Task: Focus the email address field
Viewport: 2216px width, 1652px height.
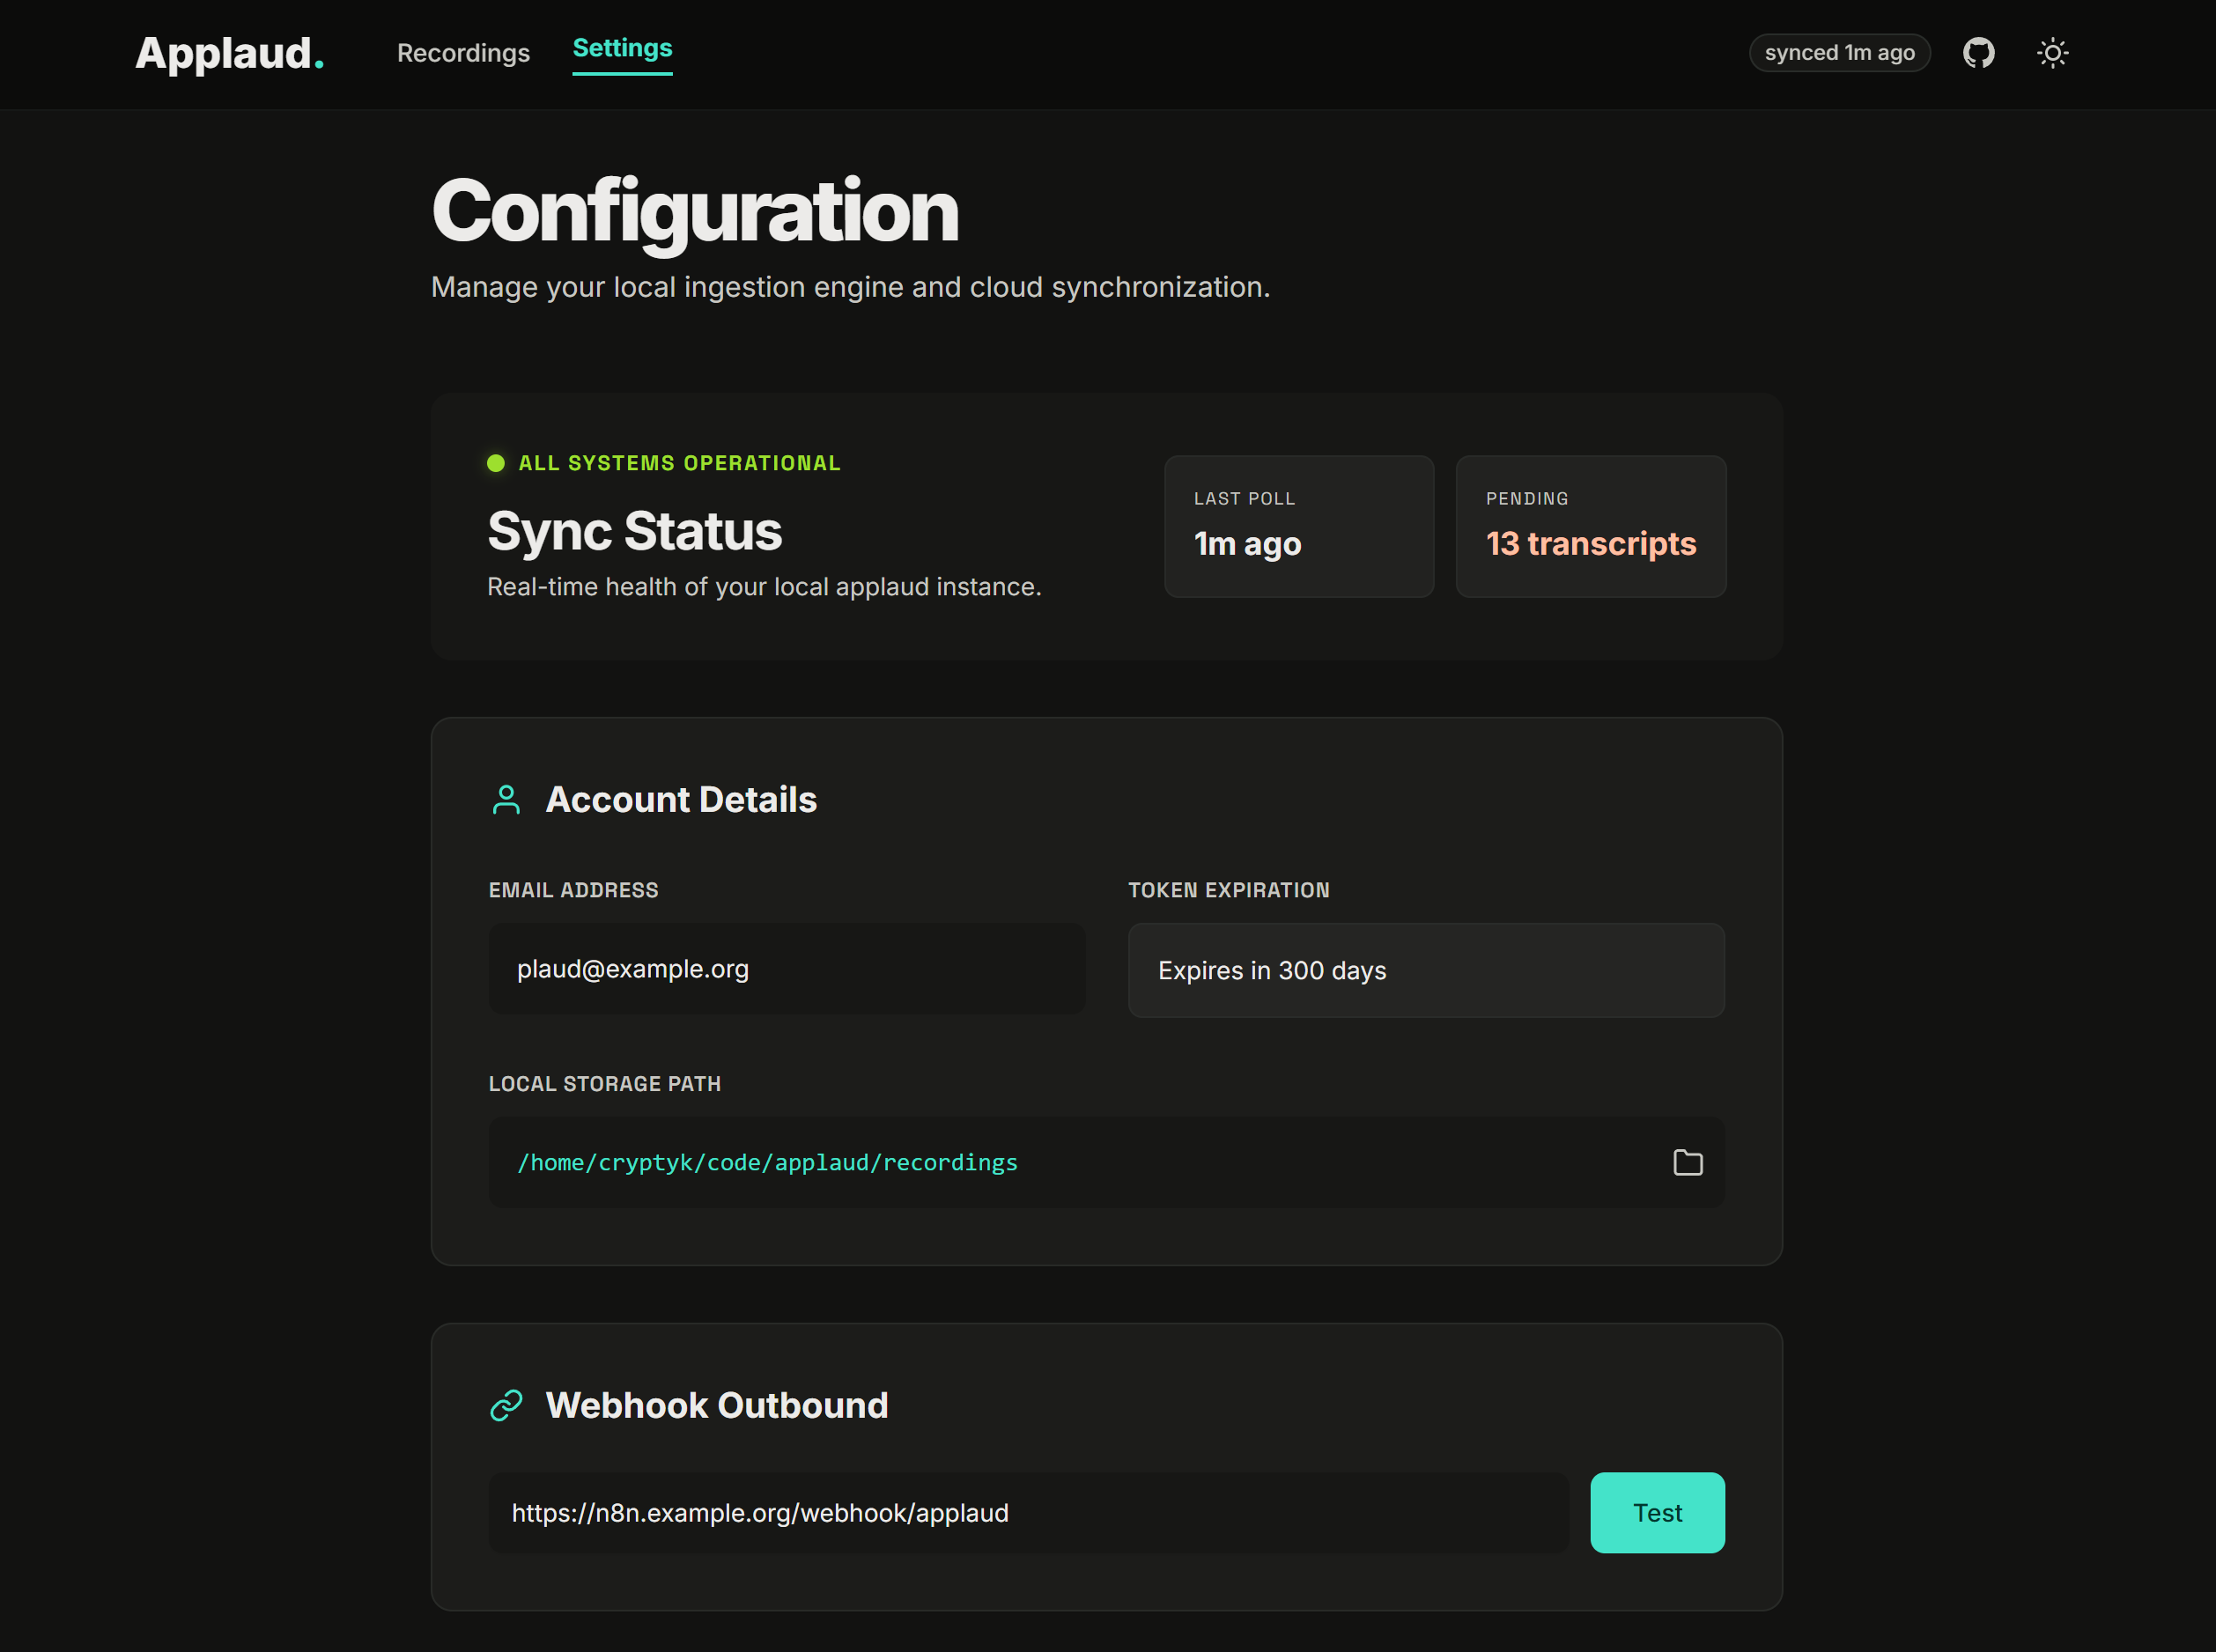Action: coord(786,969)
